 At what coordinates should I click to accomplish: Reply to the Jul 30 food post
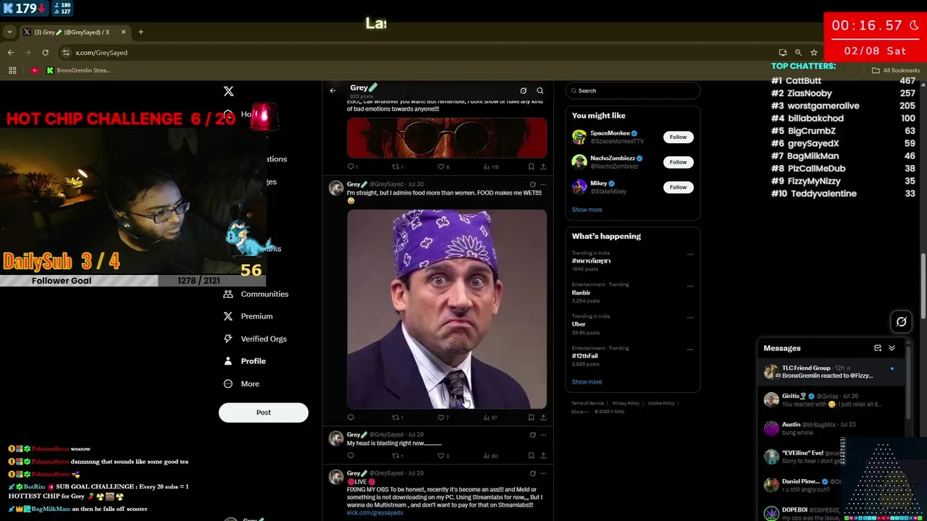pos(351,418)
